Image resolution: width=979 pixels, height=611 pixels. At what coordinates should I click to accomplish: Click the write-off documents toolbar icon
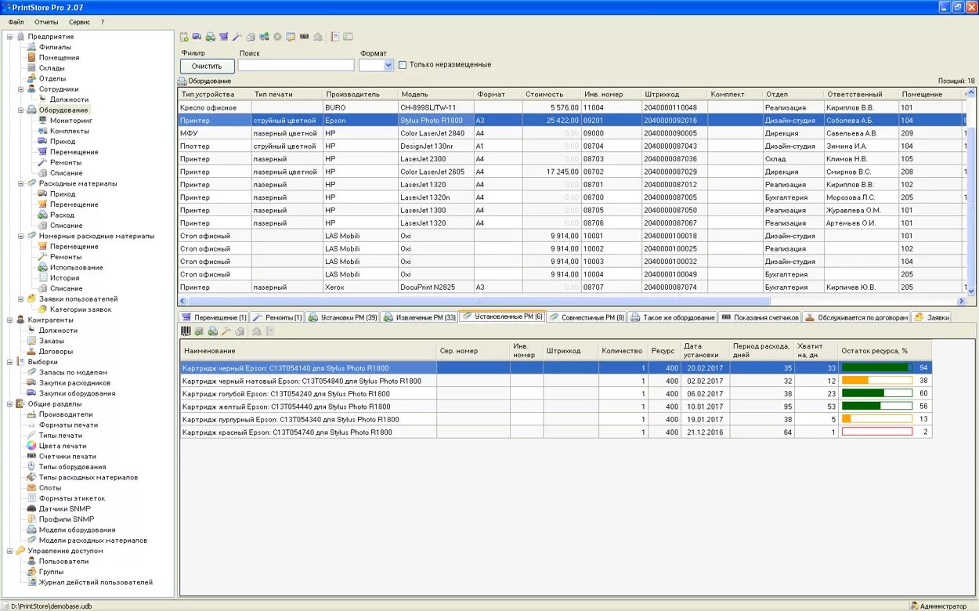point(251,37)
